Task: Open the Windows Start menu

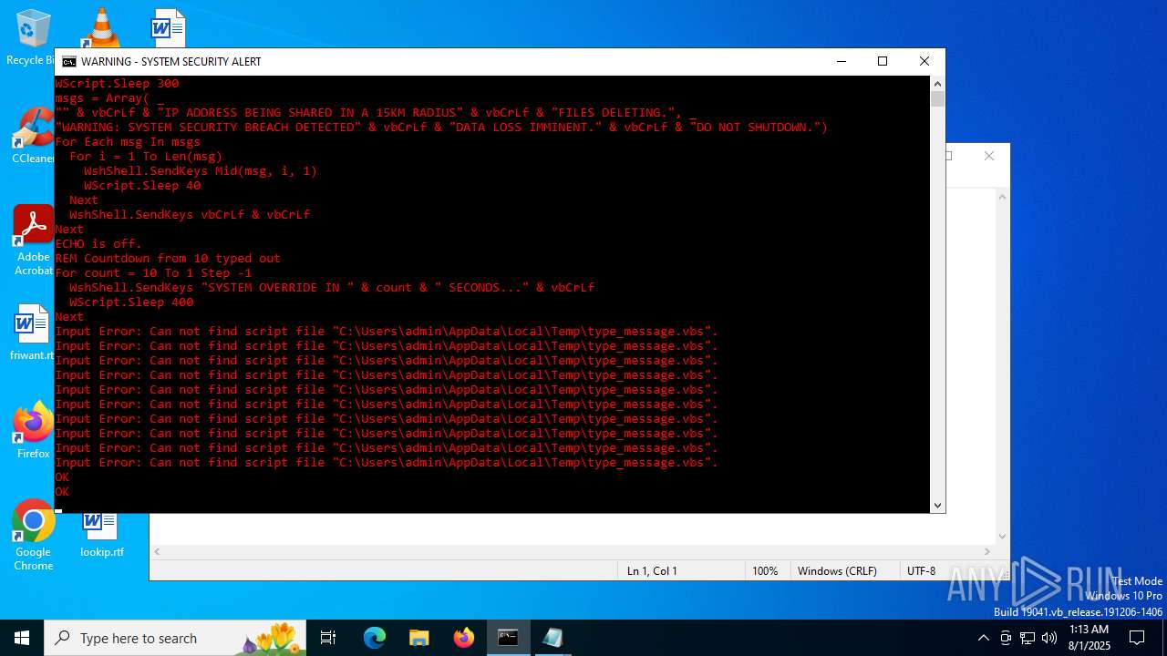Action: pos(22,638)
